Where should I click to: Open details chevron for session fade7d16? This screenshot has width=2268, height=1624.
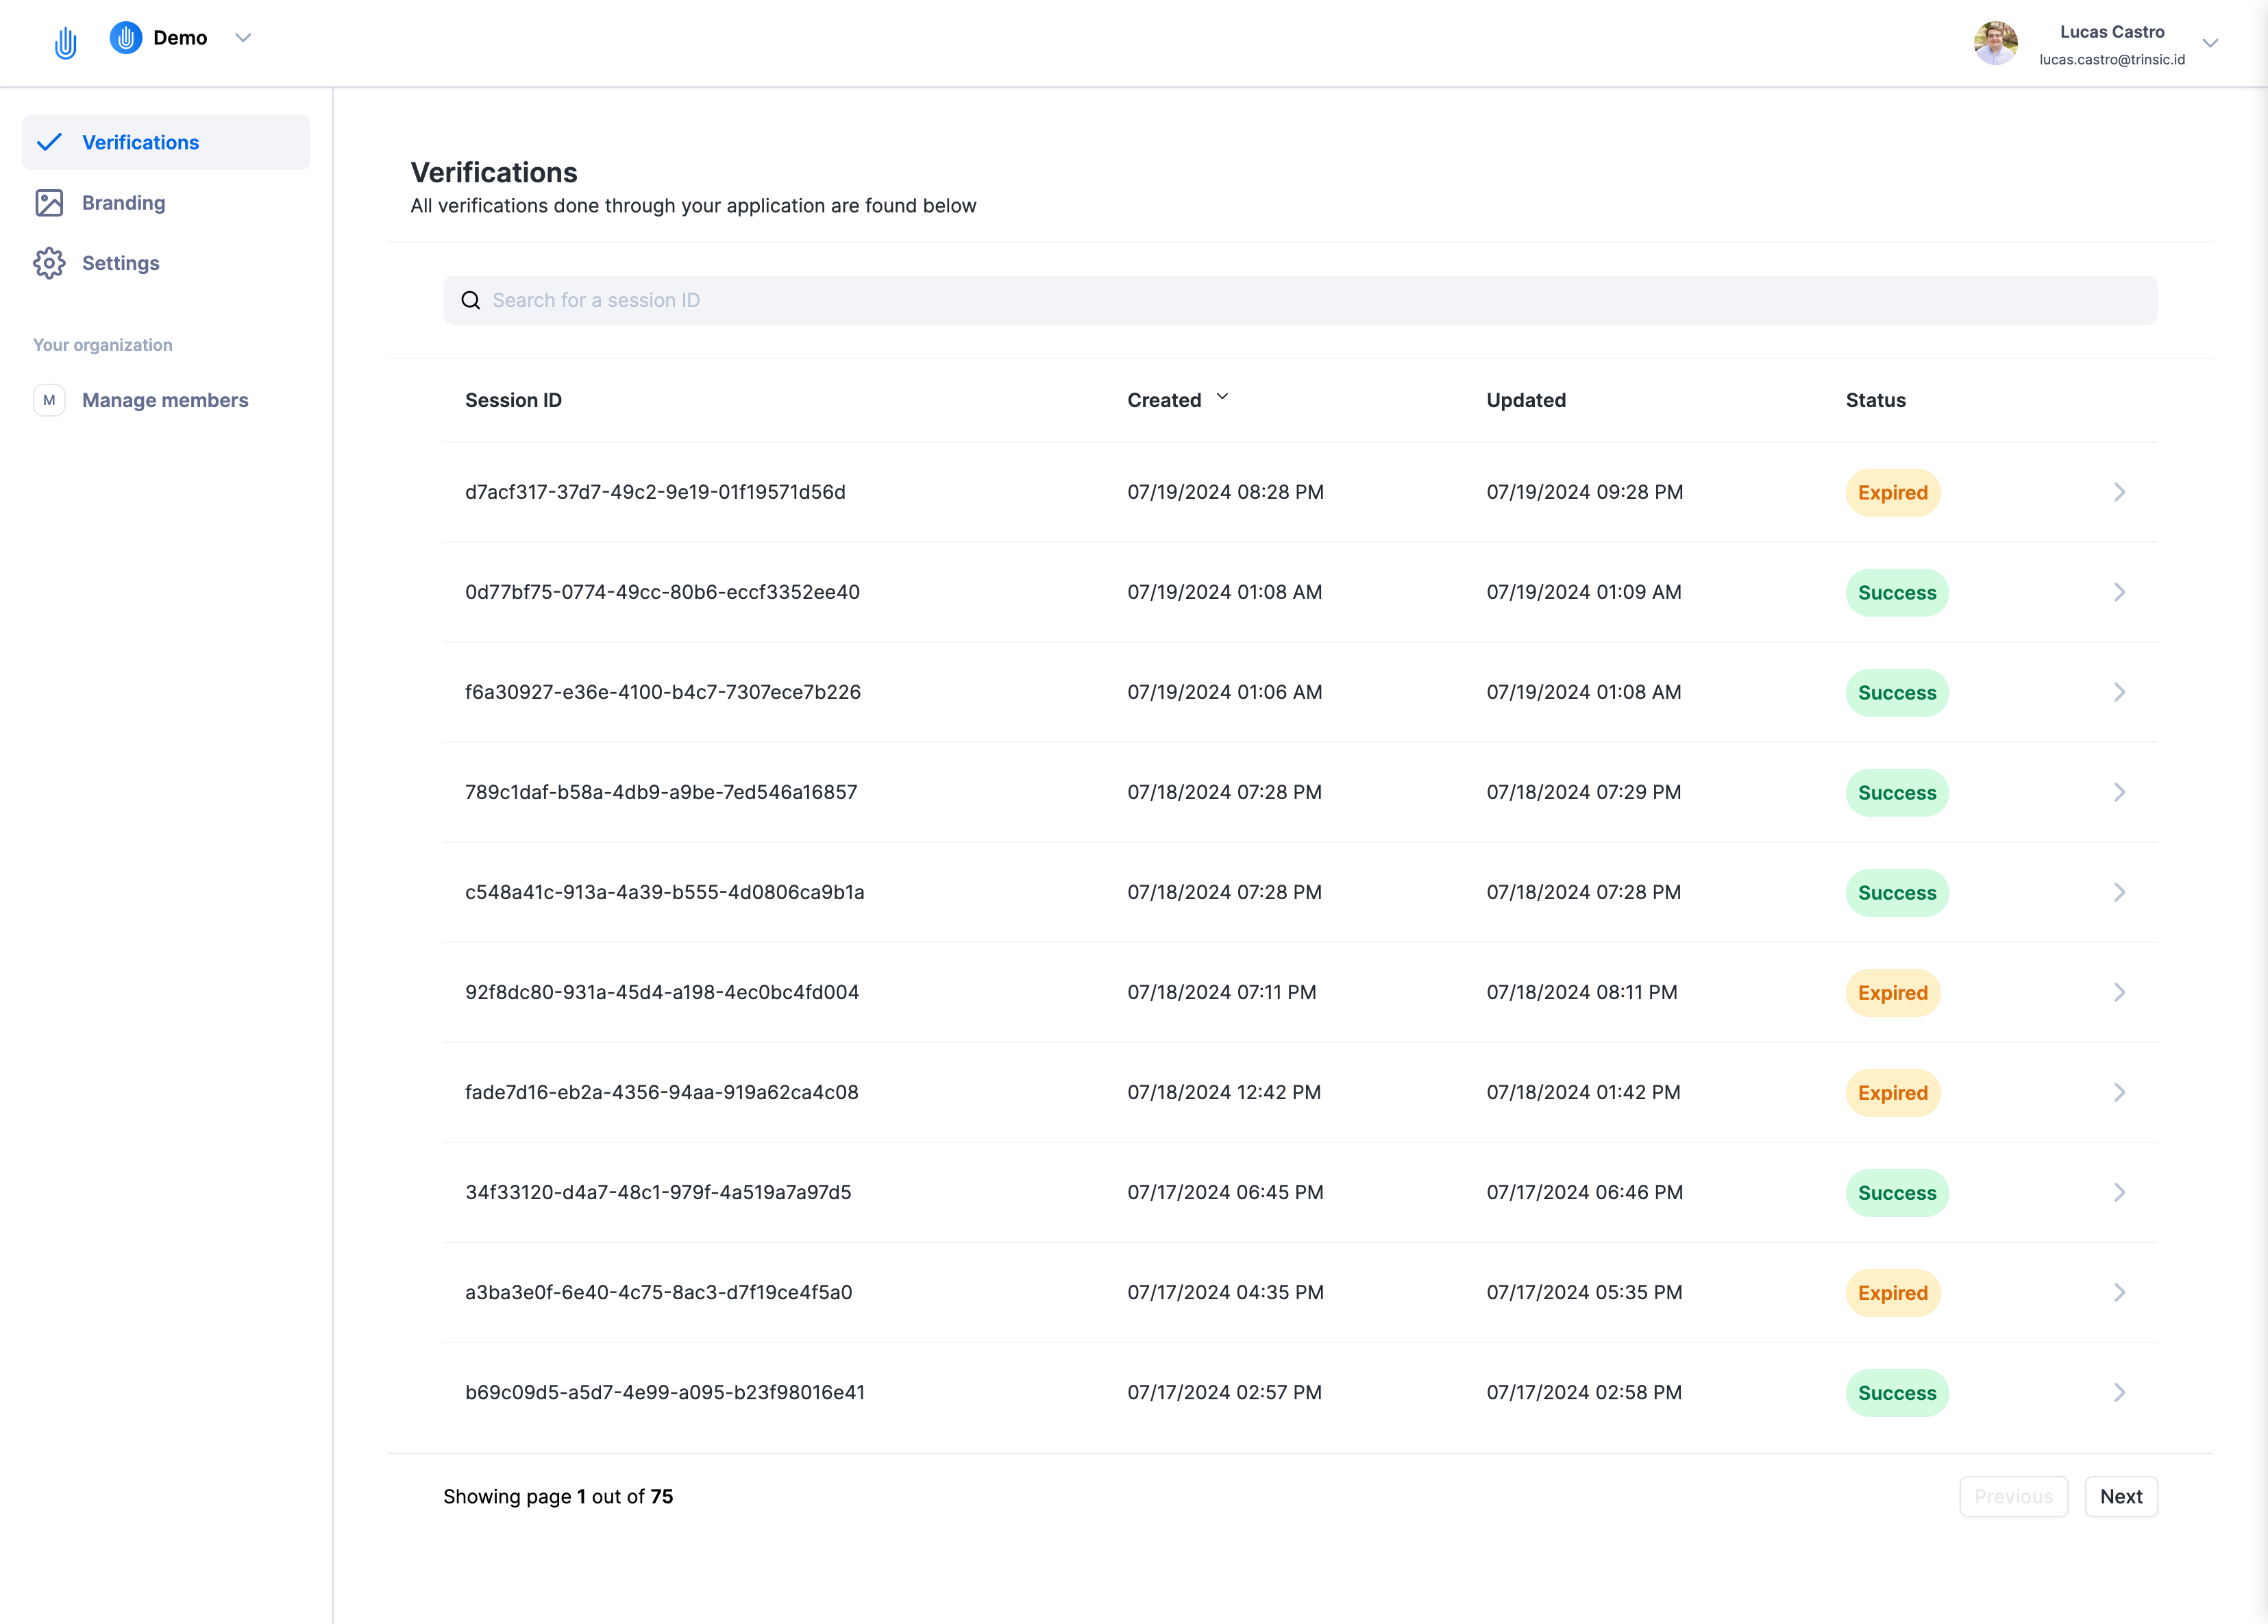pyautogui.click(x=2119, y=1092)
